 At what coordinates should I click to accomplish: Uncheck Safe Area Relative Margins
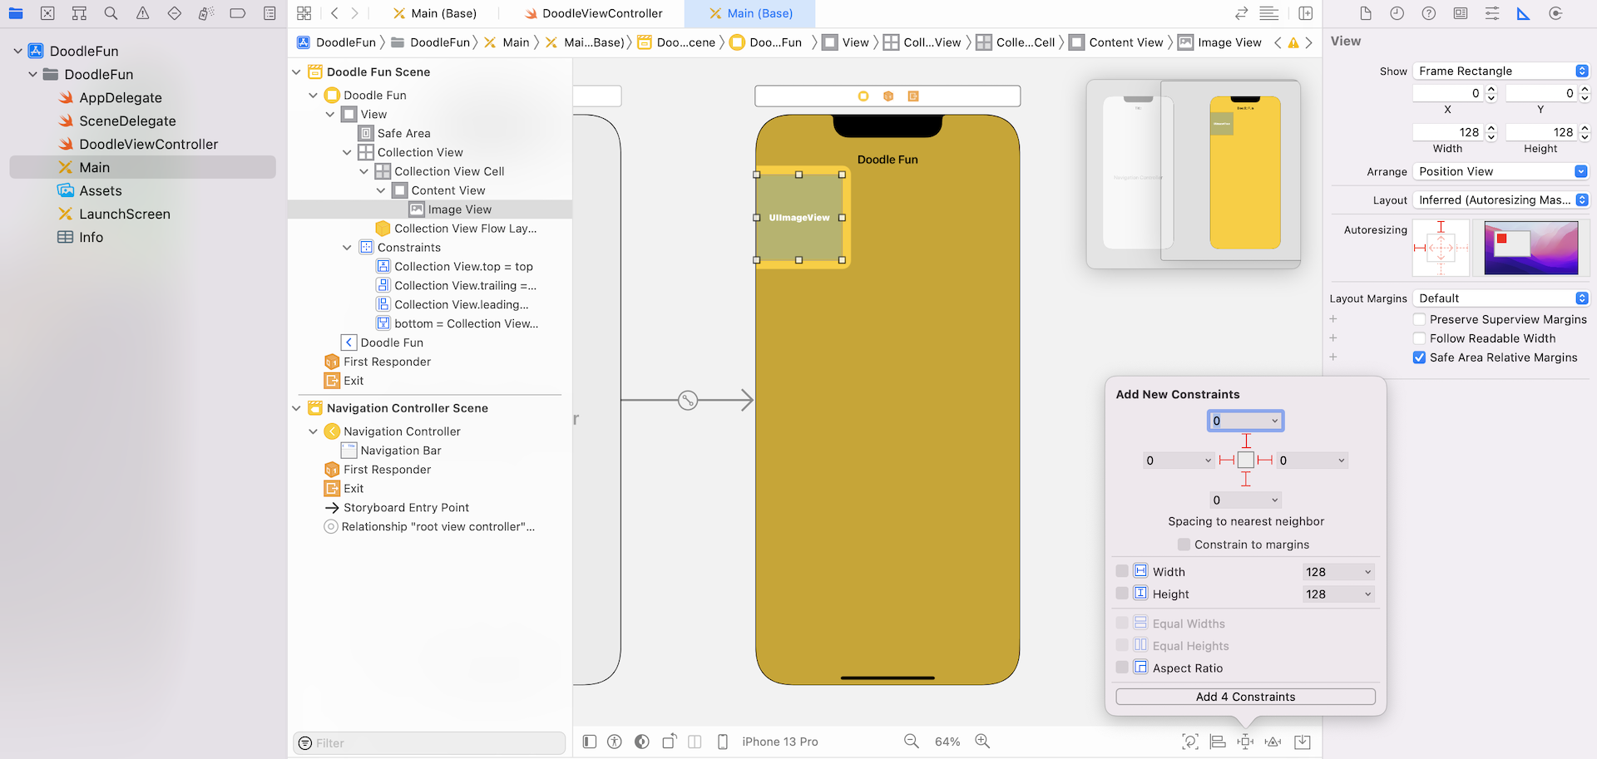[1419, 357]
